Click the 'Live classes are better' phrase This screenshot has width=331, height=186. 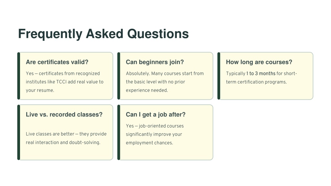(x=50, y=134)
